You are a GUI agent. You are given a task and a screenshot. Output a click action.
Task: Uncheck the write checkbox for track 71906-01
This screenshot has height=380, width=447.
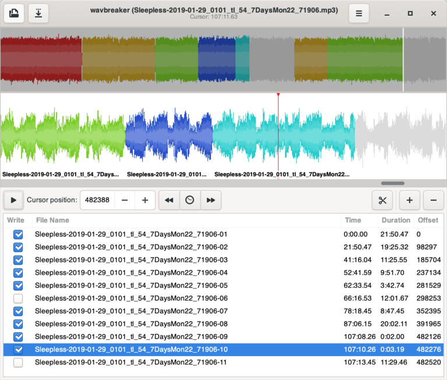point(18,235)
